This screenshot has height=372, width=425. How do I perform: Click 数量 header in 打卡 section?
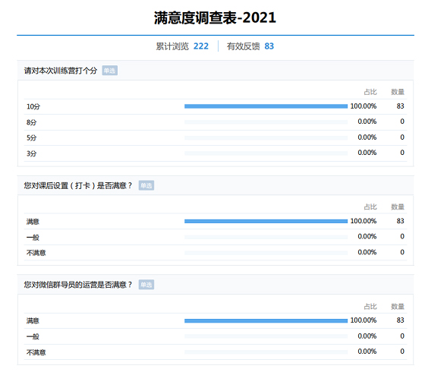[398, 206]
